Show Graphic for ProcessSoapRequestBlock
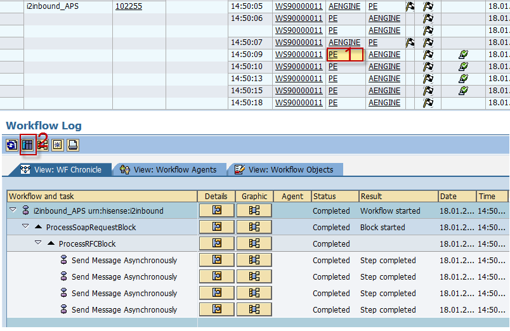This screenshot has width=510, height=331. (x=254, y=227)
